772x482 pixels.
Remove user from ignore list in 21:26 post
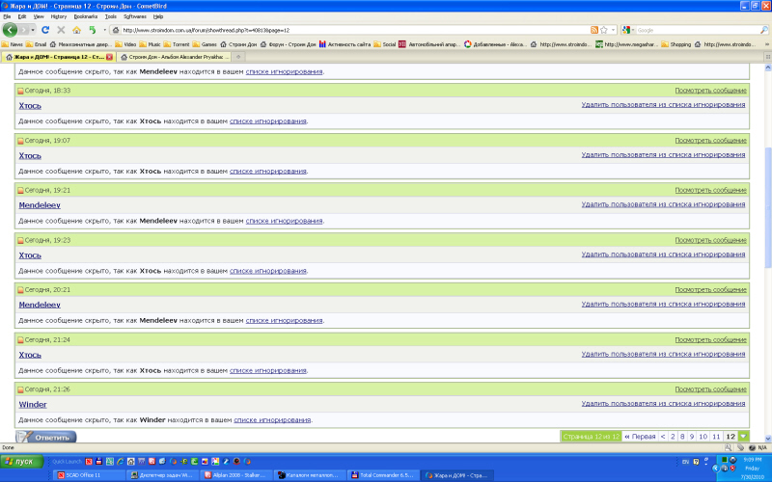pos(663,404)
